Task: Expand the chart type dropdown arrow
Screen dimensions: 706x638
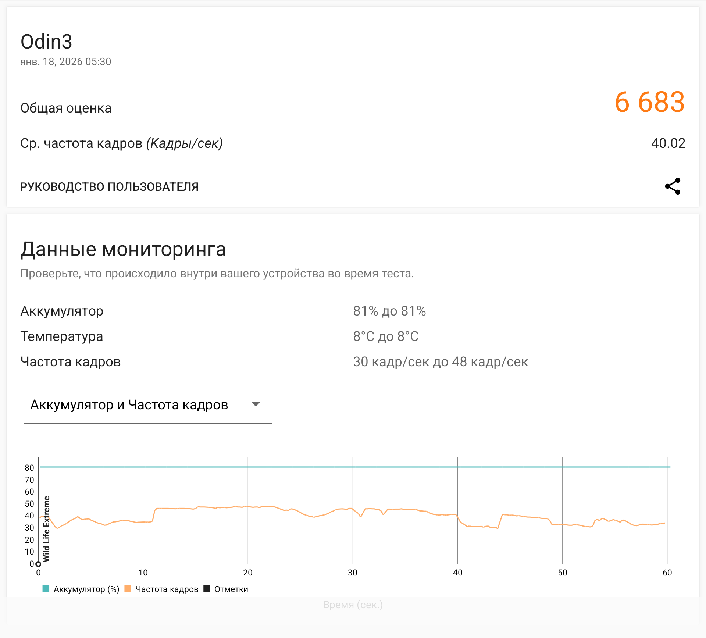Action: tap(256, 404)
